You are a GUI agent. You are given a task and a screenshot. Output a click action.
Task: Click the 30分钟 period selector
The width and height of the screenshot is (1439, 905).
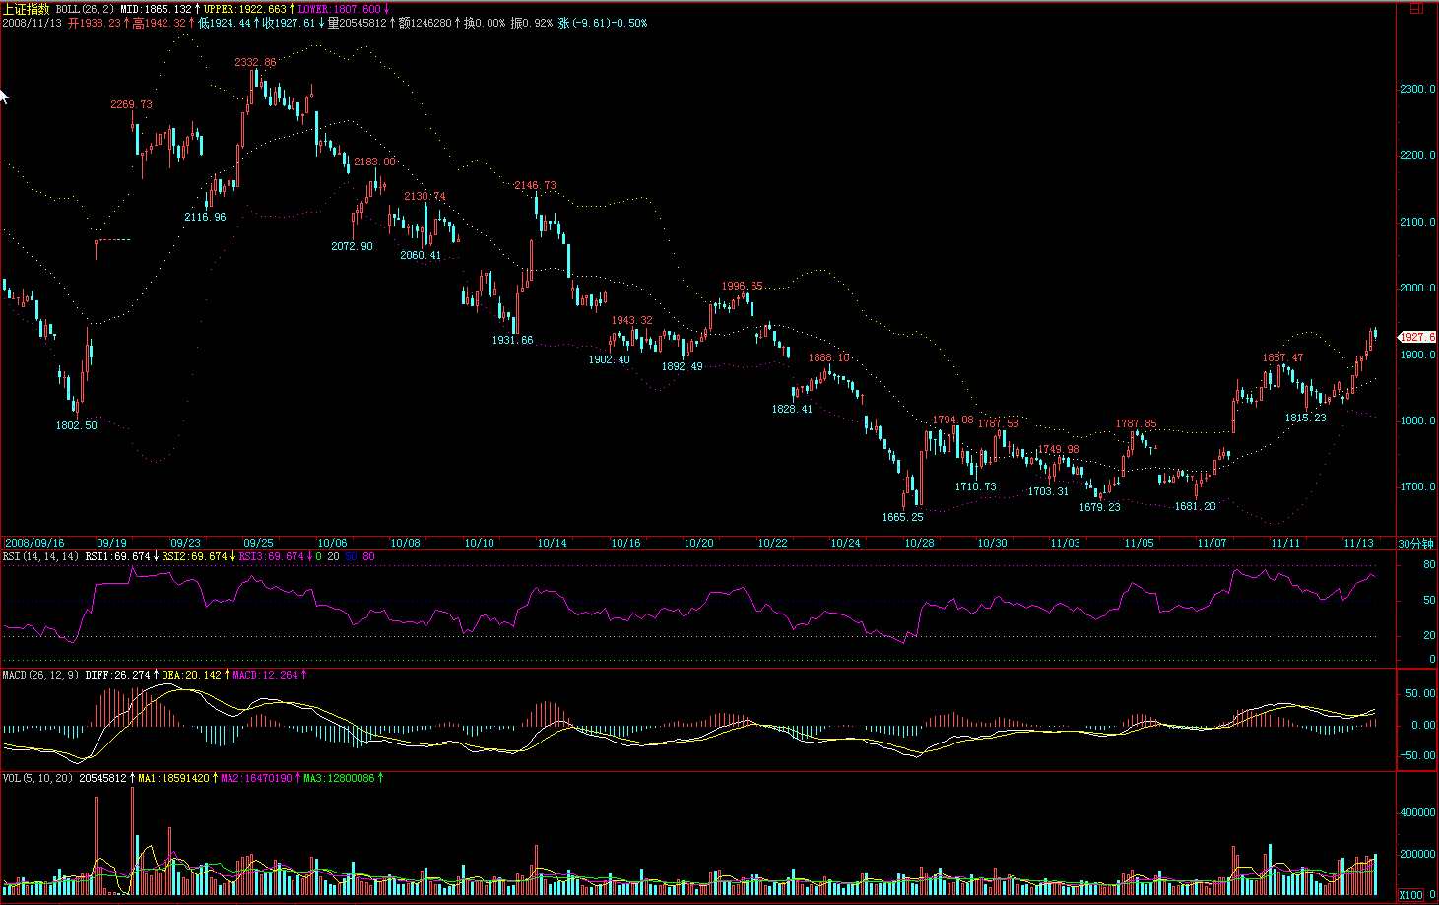[1416, 544]
